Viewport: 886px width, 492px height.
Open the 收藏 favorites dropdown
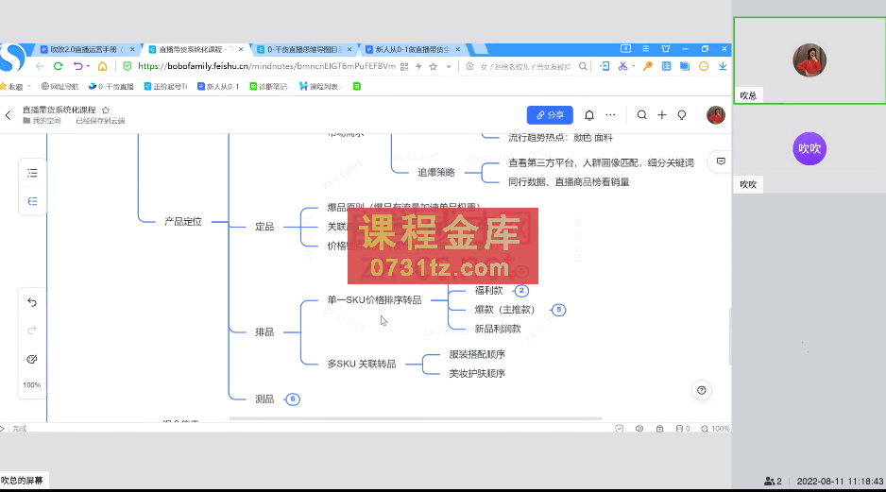coord(15,87)
